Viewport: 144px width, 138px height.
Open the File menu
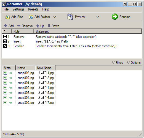6,9
